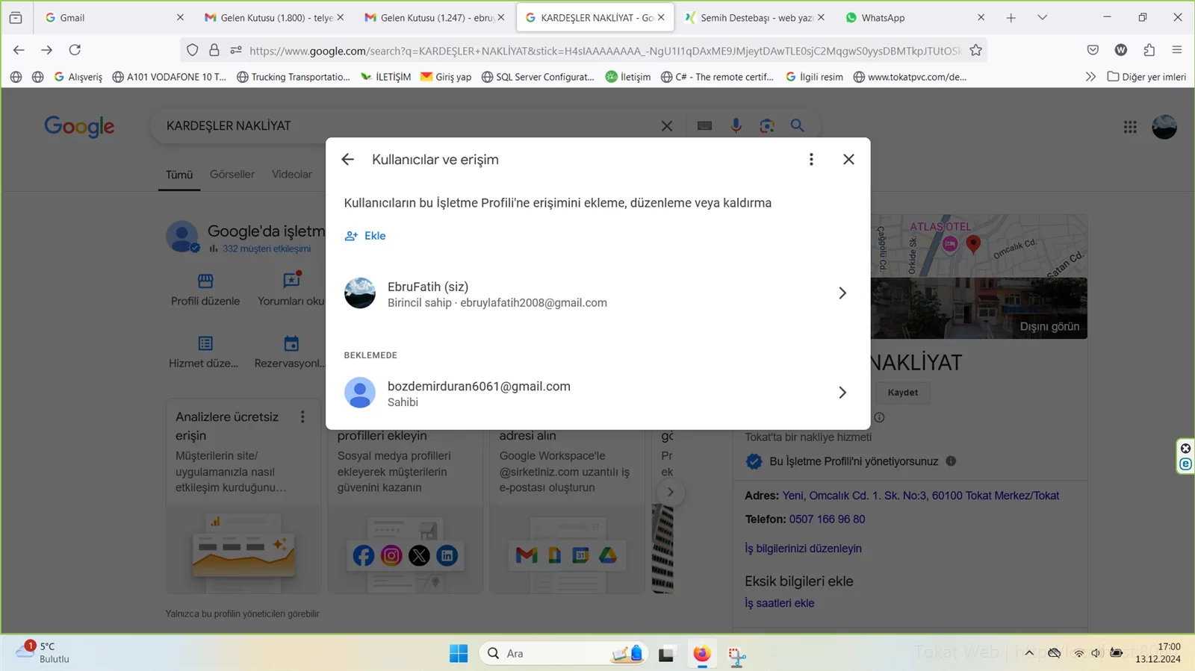Show more bookmarks with chevron
This screenshot has width=1195, height=671.
(1090, 77)
